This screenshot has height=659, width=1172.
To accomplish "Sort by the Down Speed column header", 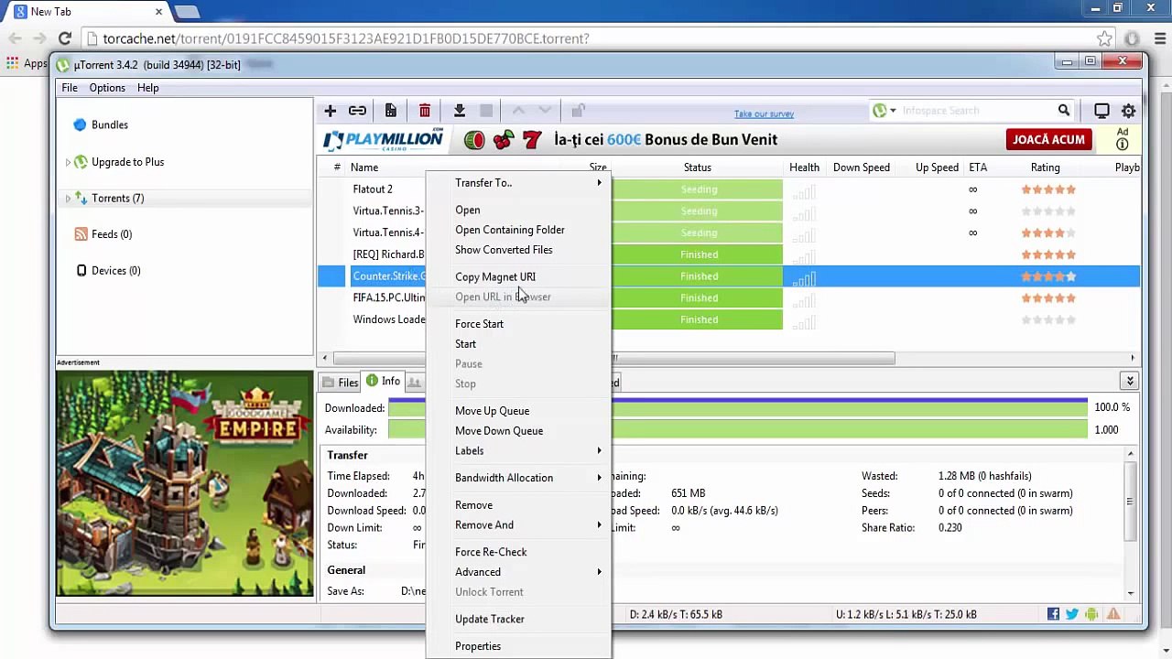I will coord(861,167).
